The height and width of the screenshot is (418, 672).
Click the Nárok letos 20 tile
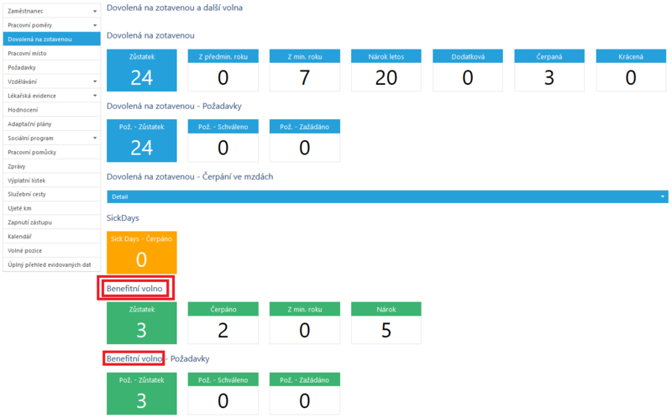coord(386,71)
